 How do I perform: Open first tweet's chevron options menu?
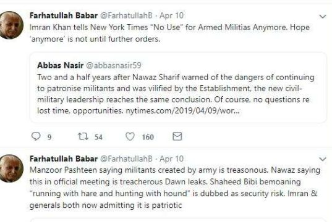pyautogui.click(x=323, y=16)
